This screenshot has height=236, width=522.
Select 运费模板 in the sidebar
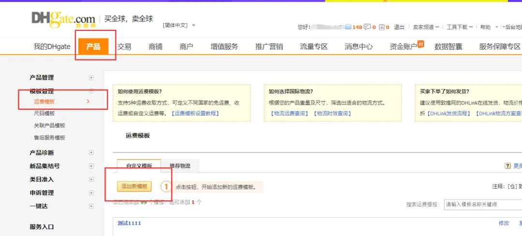coord(44,101)
